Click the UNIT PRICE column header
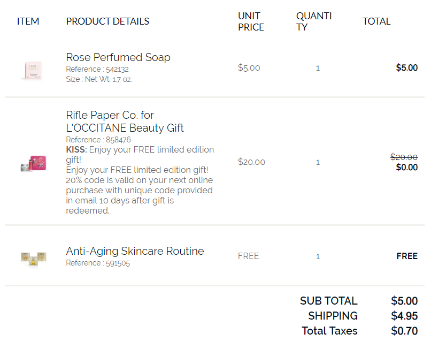The image size is (431, 341). [x=251, y=21]
